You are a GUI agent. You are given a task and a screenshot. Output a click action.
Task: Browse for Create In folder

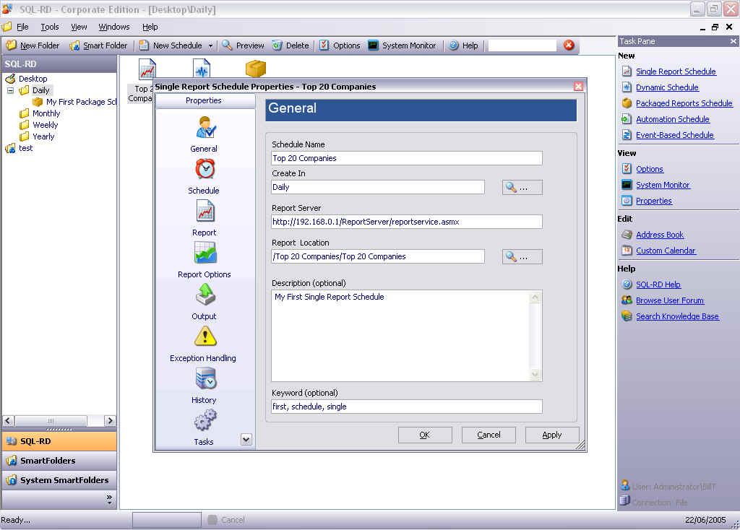(x=522, y=188)
